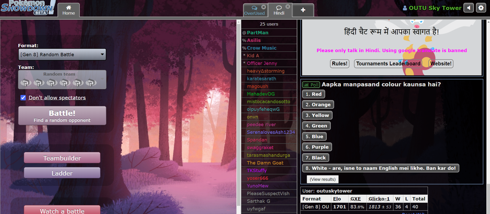Open the Ladder
Viewport: 490px width, 214px height.
[62, 173]
